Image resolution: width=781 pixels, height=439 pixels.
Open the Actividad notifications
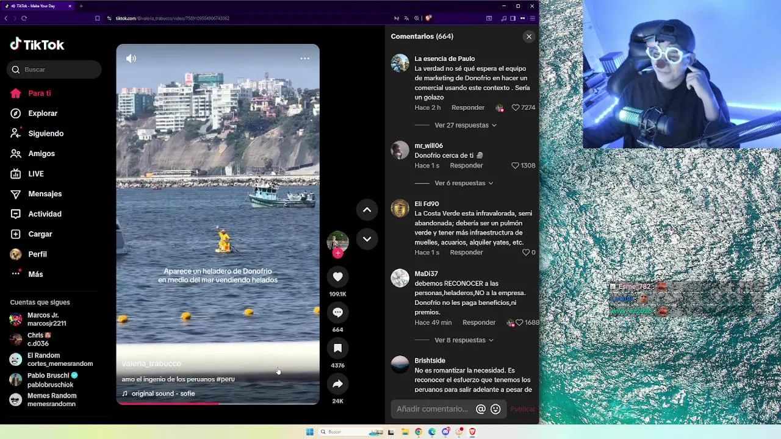tap(36, 214)
